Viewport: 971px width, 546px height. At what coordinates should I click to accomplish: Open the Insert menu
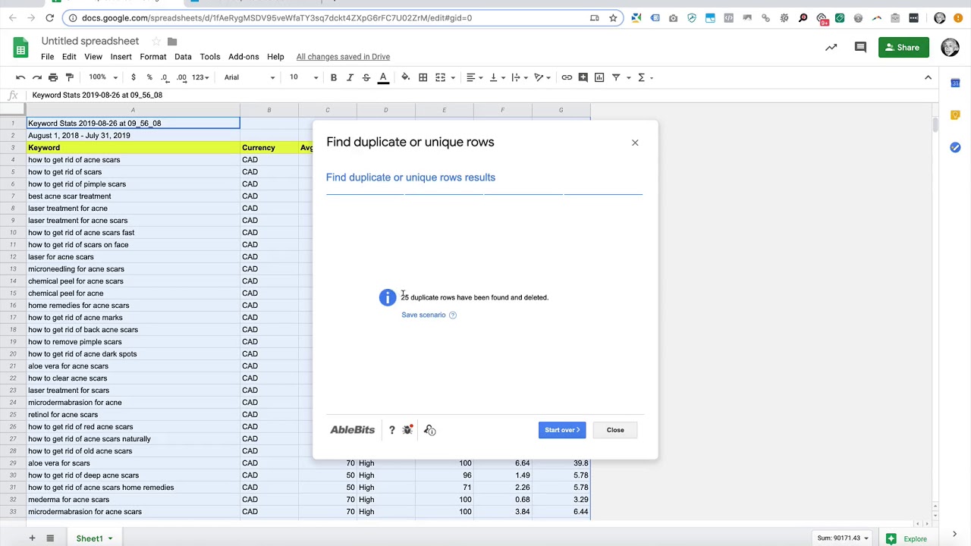coord(121,57)
